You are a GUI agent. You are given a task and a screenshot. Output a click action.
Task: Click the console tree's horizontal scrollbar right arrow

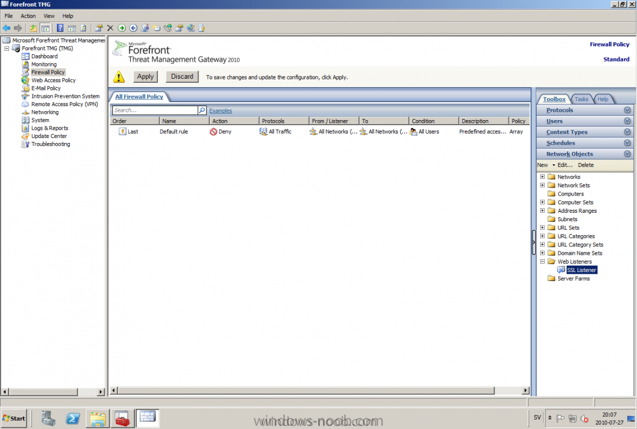click(101, 392)
